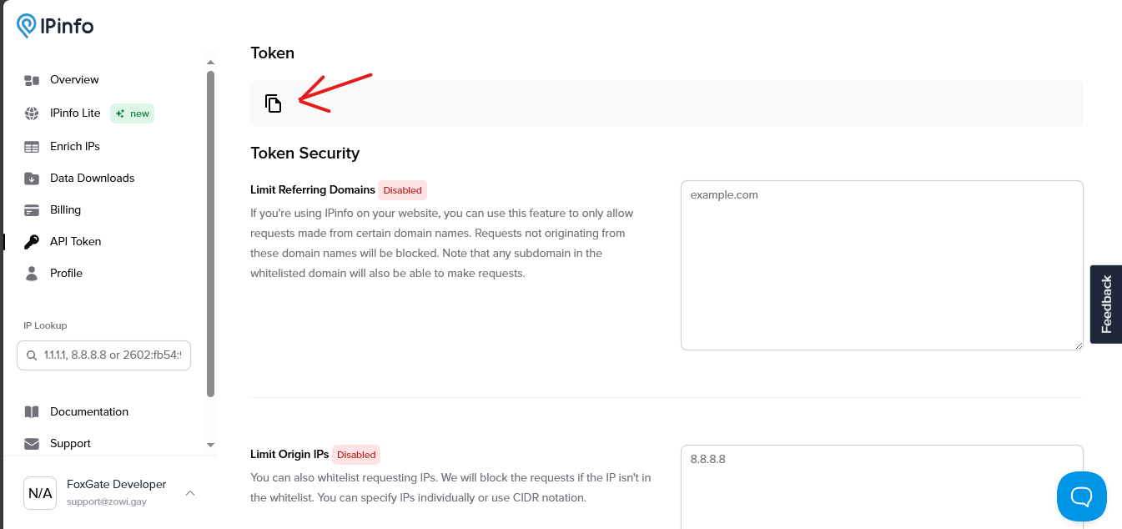The height and width of the screenshot is (529, 1122).
Task: Open Overview from the sidebar
Action: (x=74, y=80)
